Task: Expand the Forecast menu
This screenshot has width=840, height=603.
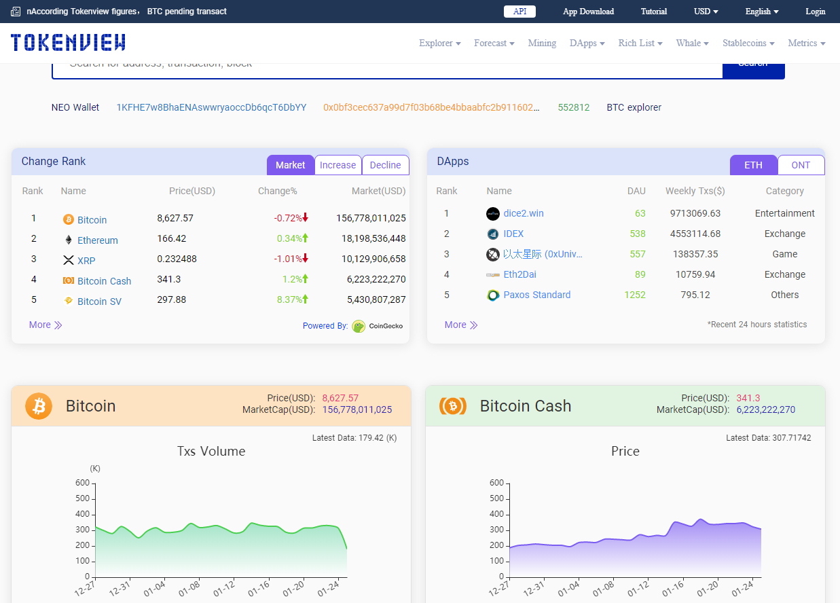Action: (494, 43)
